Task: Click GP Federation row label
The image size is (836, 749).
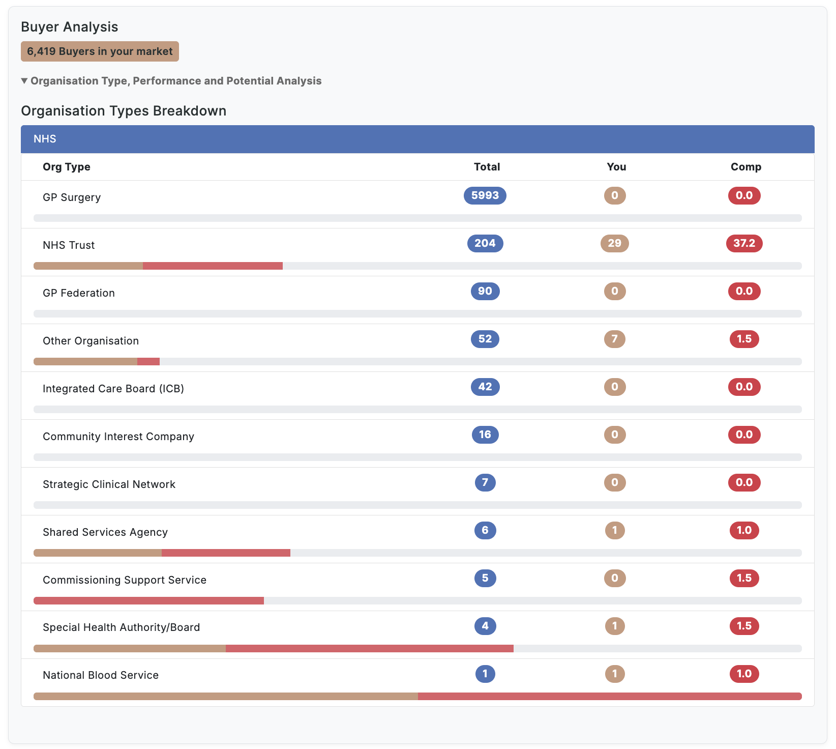Action: click(79, 293)
